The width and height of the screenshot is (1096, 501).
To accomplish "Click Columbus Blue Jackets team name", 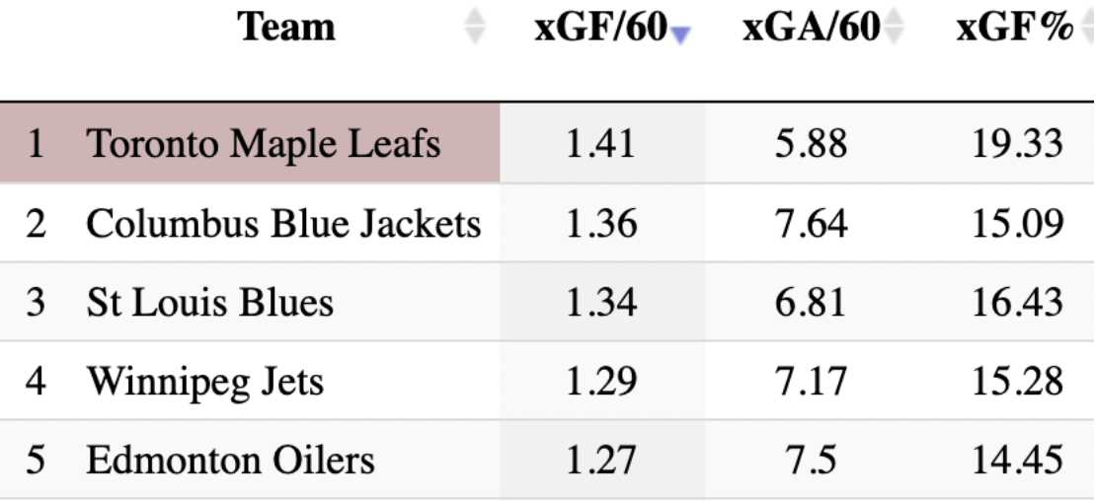I will click(283, 224).
